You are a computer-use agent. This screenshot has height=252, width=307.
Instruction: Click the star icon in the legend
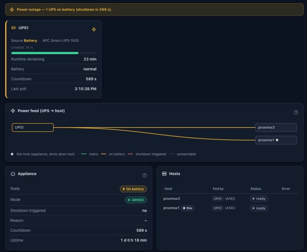coord(12,154)
